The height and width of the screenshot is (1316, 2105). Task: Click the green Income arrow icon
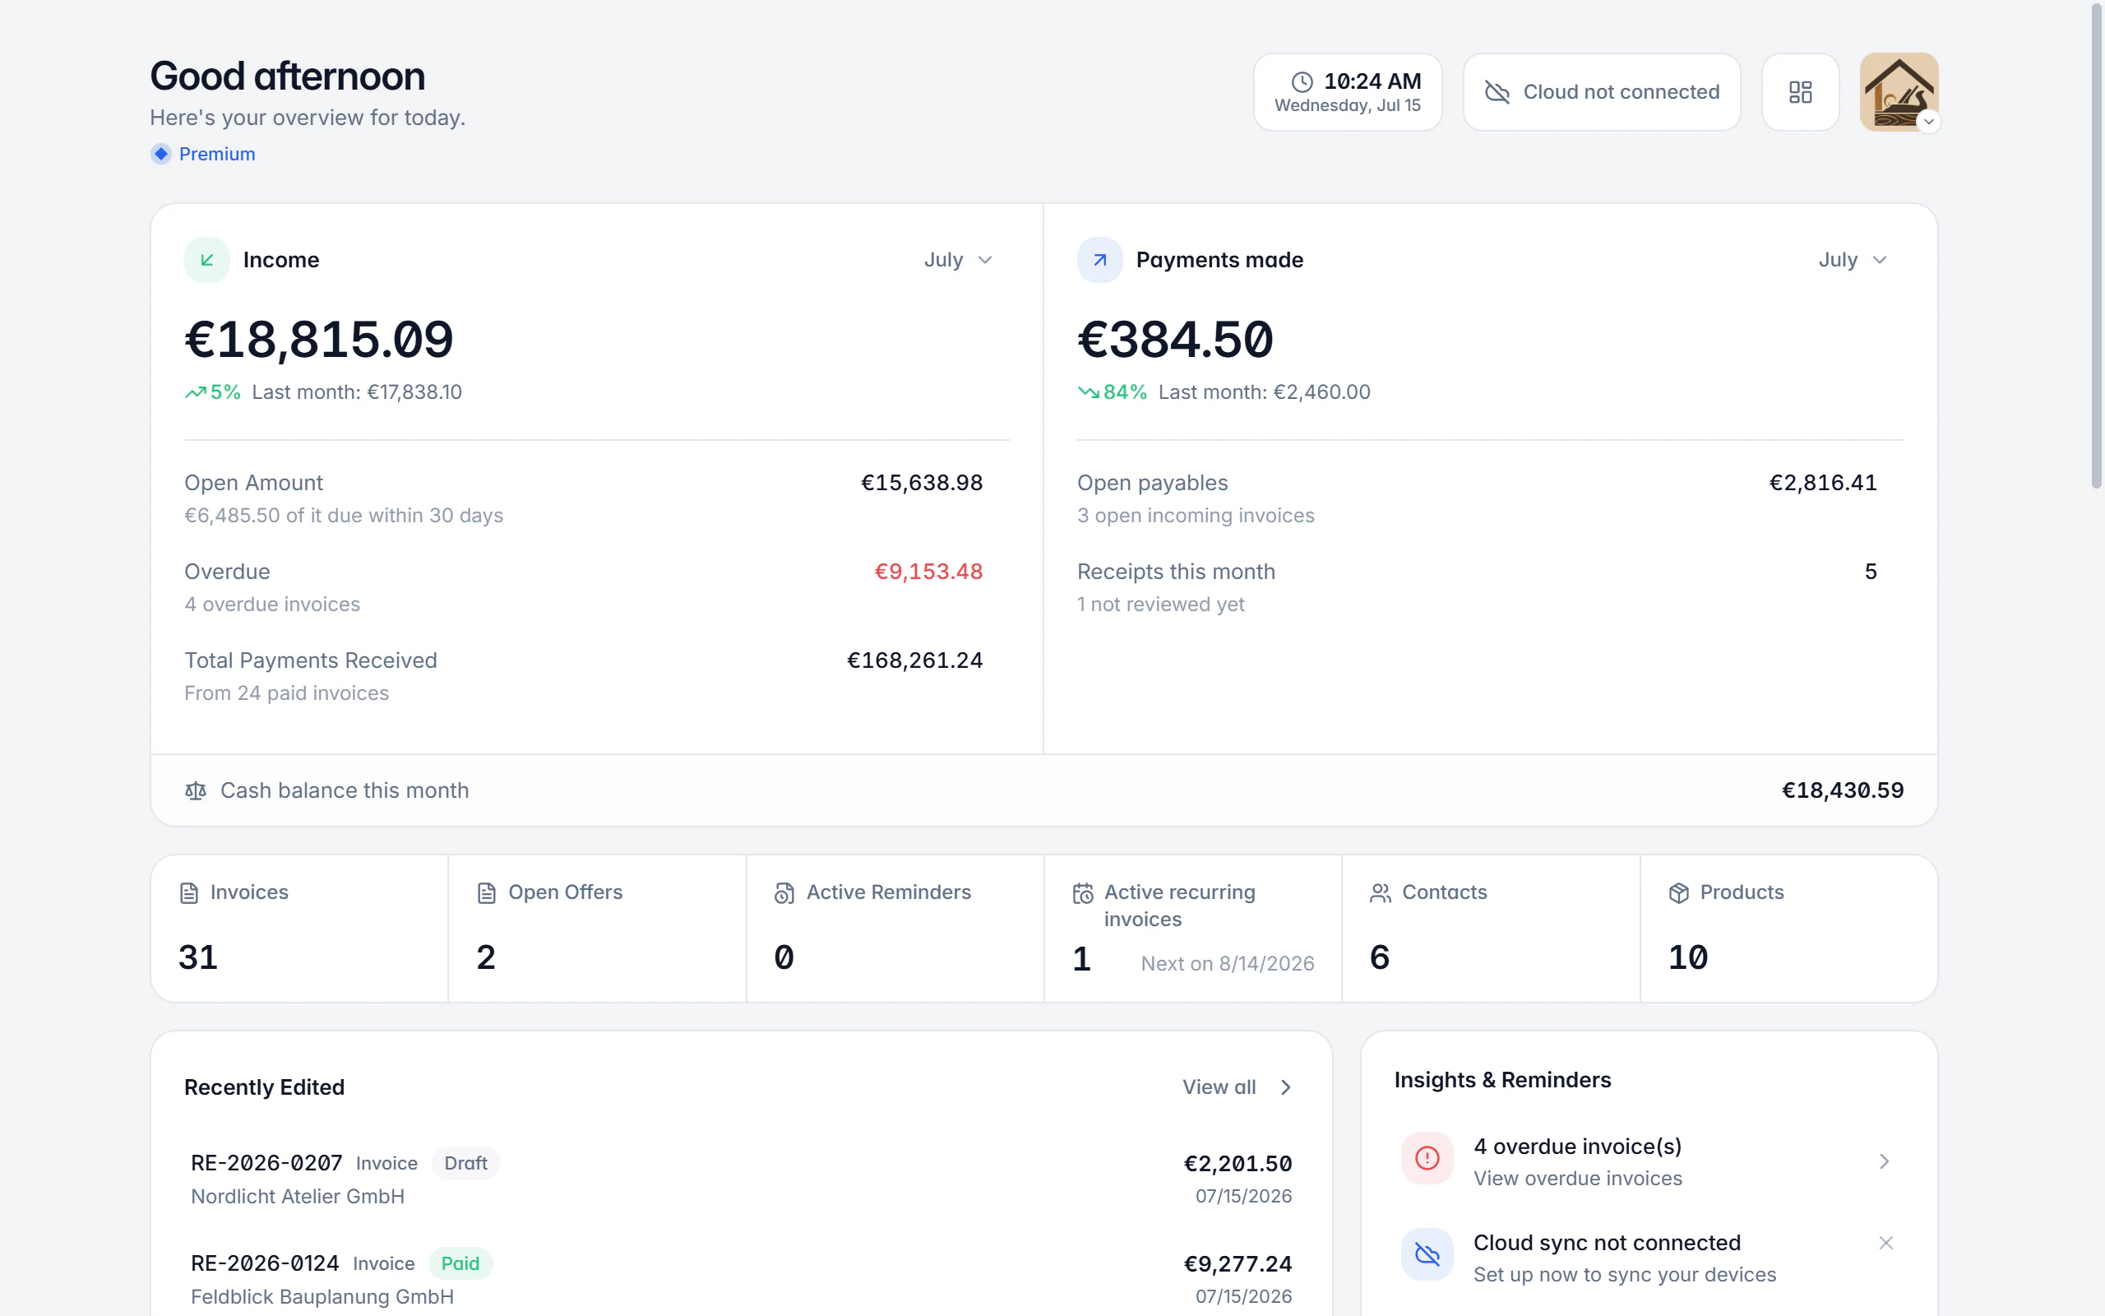[x=207, y=260]
